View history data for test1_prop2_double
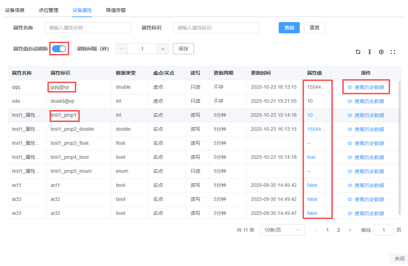The height and width of the screenshot is (266, 408). (366, 129)
